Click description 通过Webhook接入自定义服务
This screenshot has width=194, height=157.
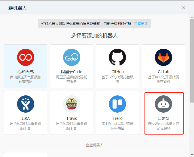pyautogui.click(x=163, y=126)
